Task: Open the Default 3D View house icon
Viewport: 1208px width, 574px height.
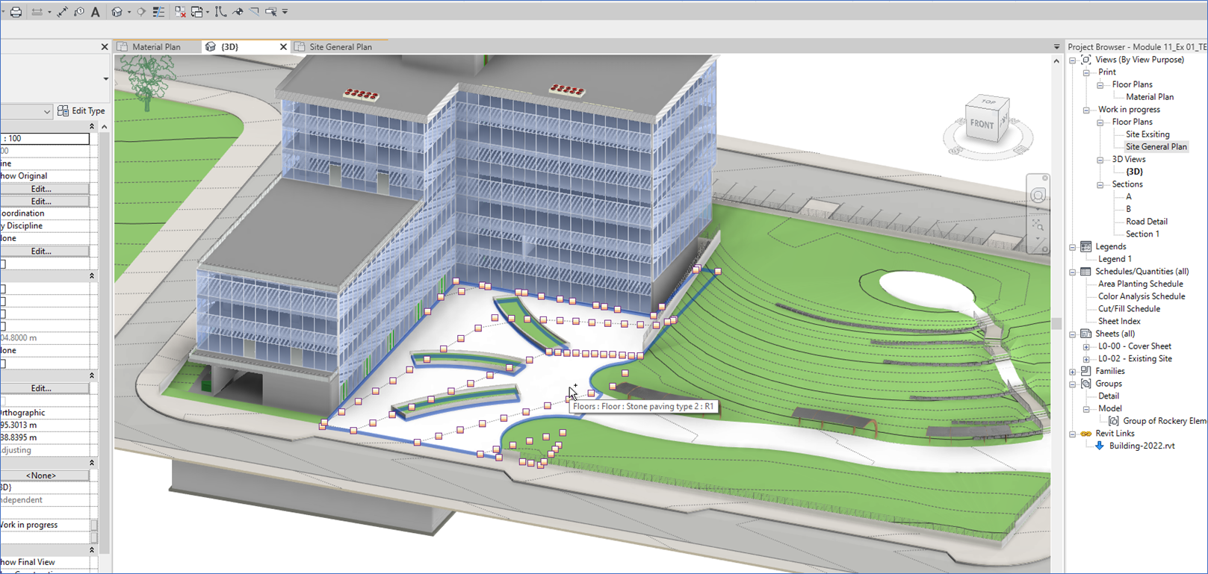Action: click(x=117, y=12)
